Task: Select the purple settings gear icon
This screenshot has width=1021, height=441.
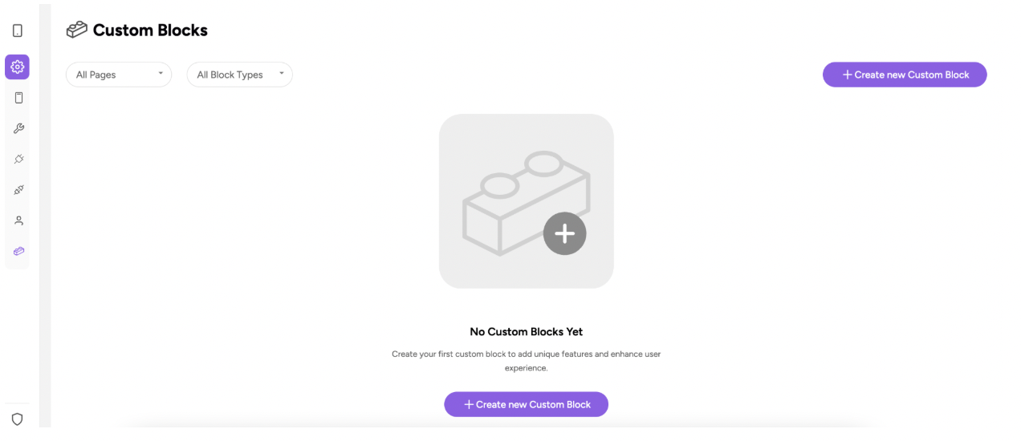Action: (17, 67)
